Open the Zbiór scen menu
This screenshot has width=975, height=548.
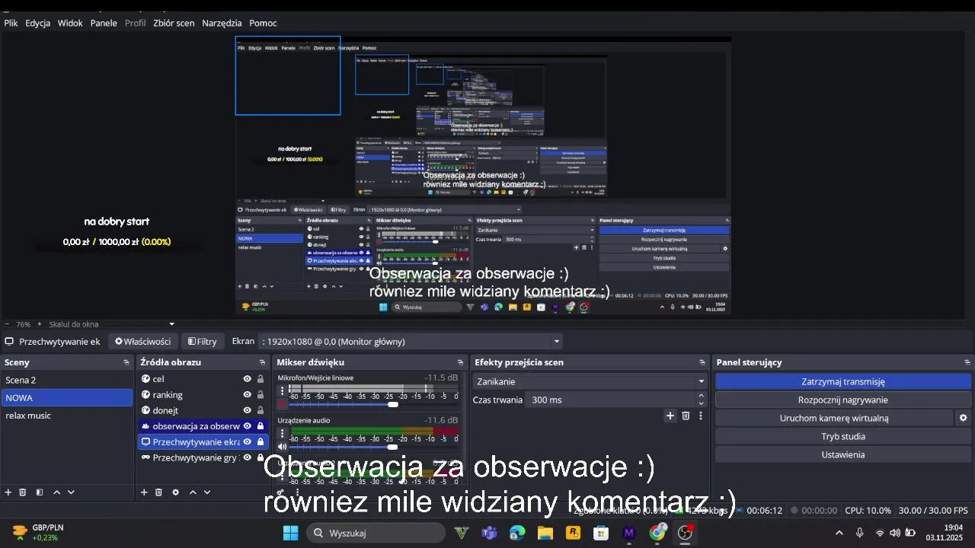click(174, 23)
